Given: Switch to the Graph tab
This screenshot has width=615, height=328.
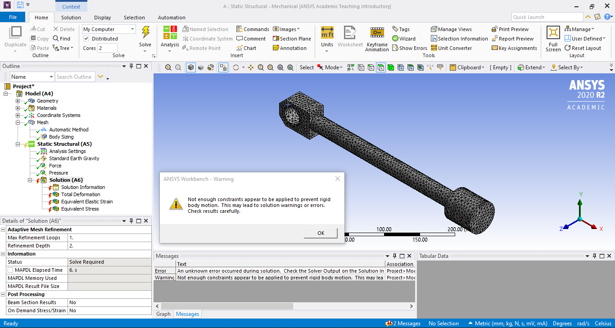Looking at the screenshot, I should (163, 314).
